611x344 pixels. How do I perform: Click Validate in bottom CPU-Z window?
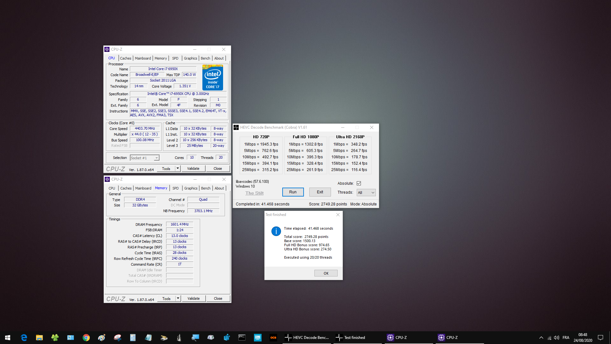193,298
